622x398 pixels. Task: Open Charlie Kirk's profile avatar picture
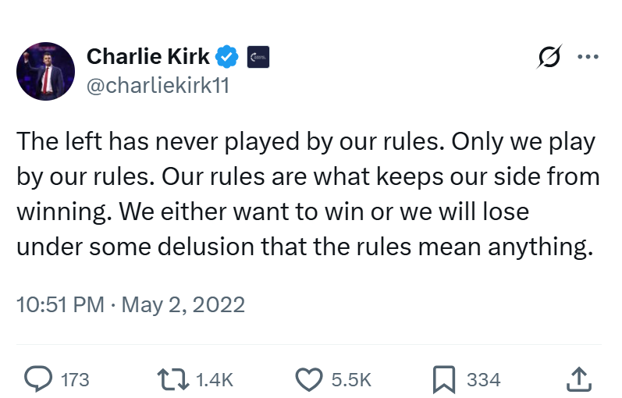(45, 71)
